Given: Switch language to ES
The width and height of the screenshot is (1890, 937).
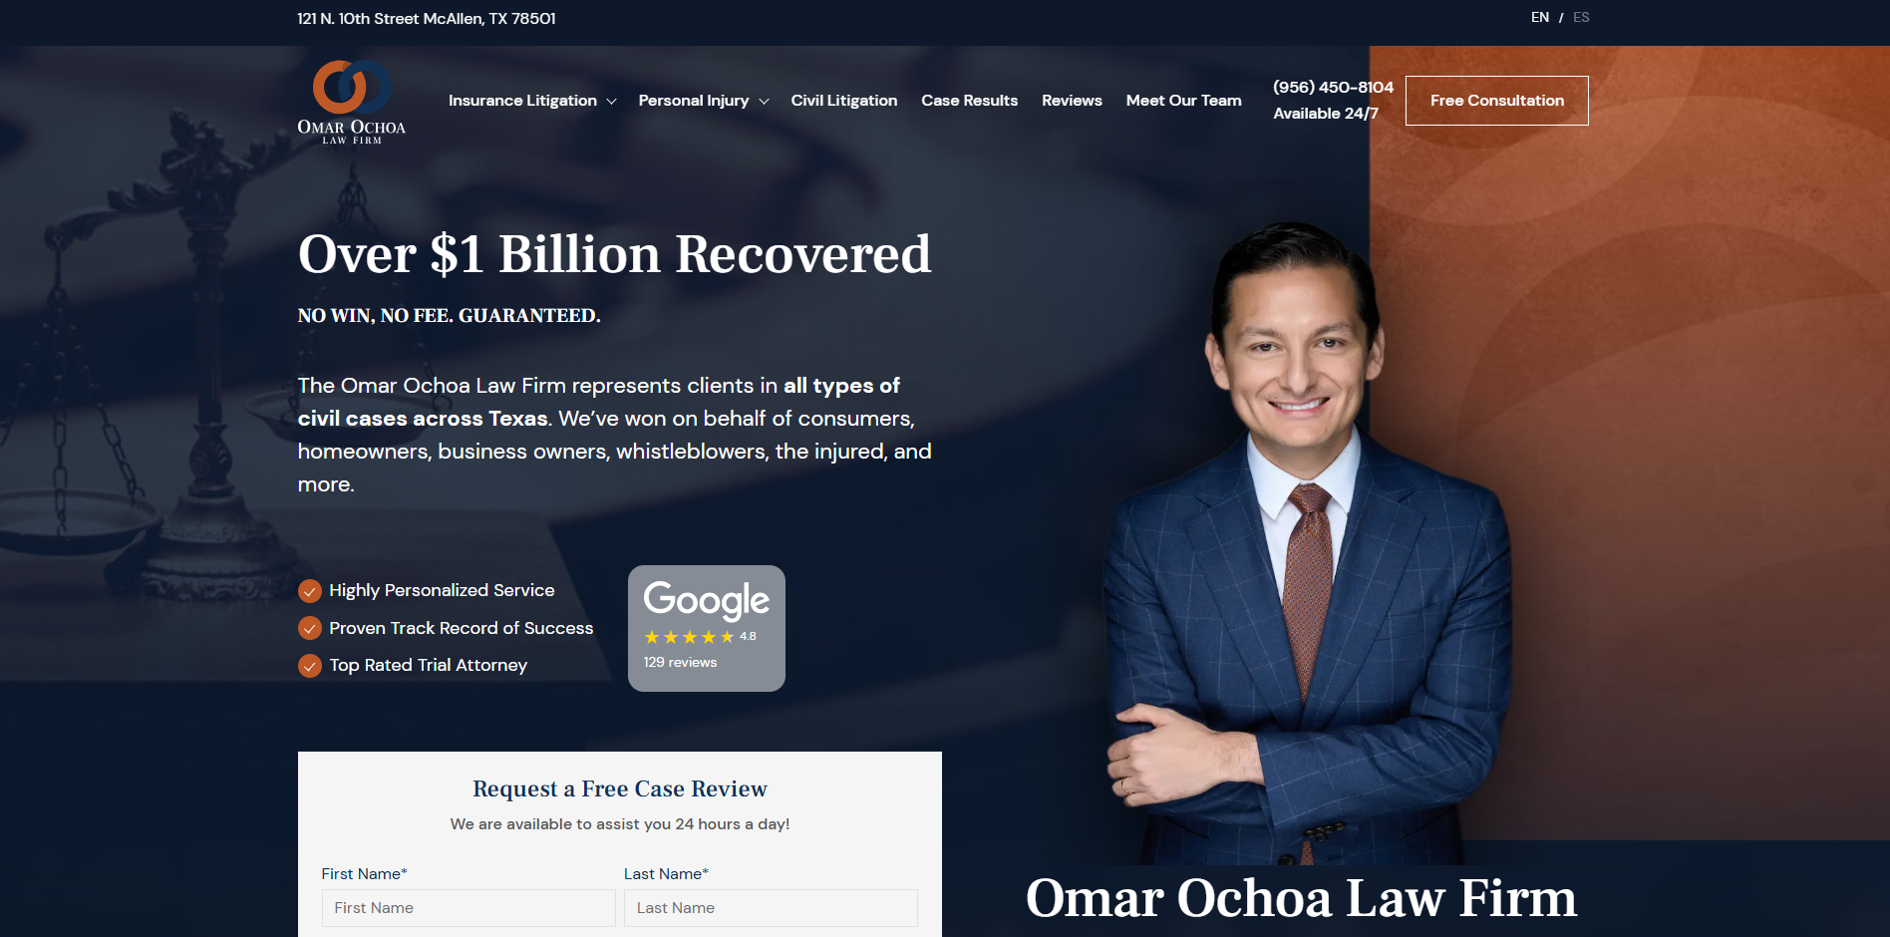Looking at the screenshot, I should click(x=1581, y=18).
